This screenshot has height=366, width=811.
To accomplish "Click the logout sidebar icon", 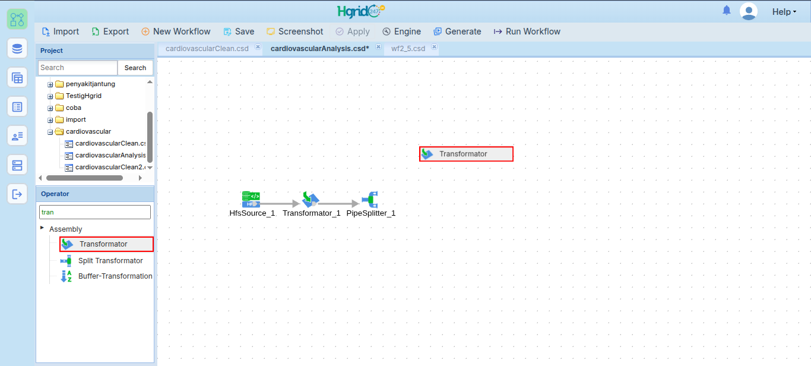I will click(x=17, y=194).
